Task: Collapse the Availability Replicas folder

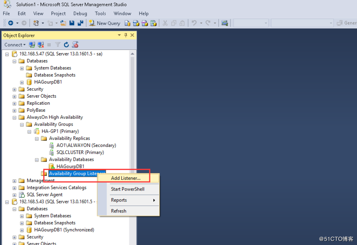Action: click(x=37, y=139)
